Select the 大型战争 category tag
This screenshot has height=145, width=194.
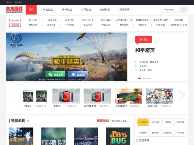coord(143,133)
